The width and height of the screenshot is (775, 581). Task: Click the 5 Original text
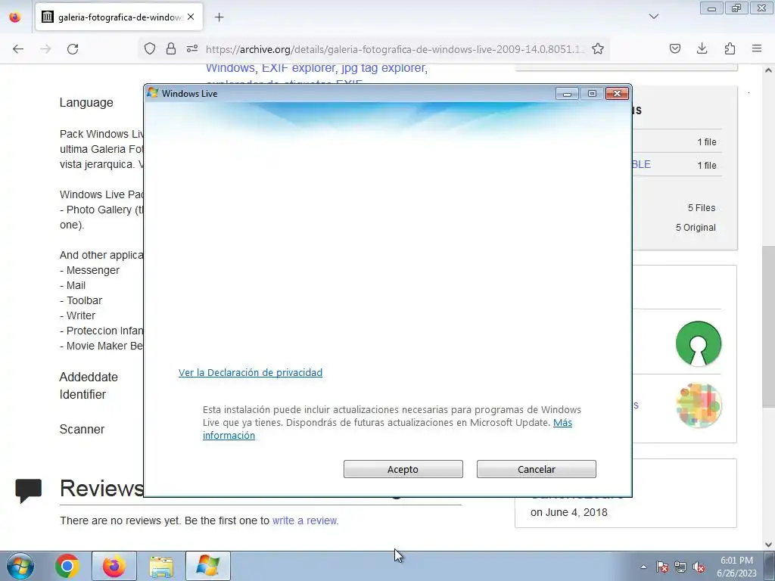(696, 227)
